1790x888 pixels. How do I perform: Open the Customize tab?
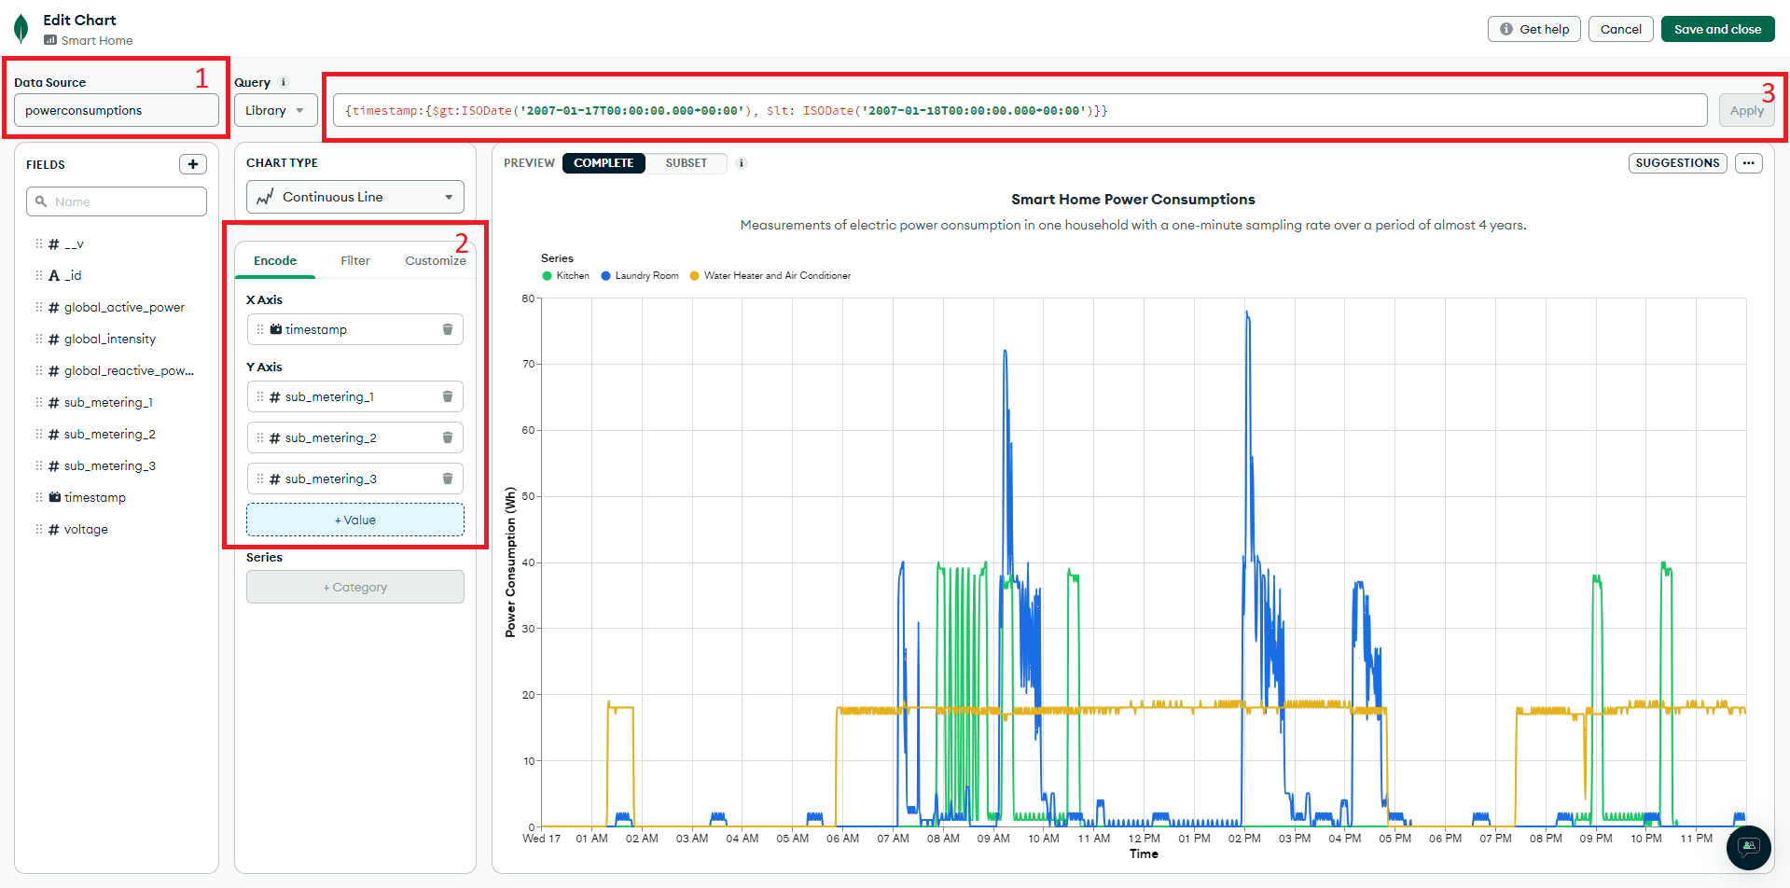pyautogui.click(x=435, y=261)
